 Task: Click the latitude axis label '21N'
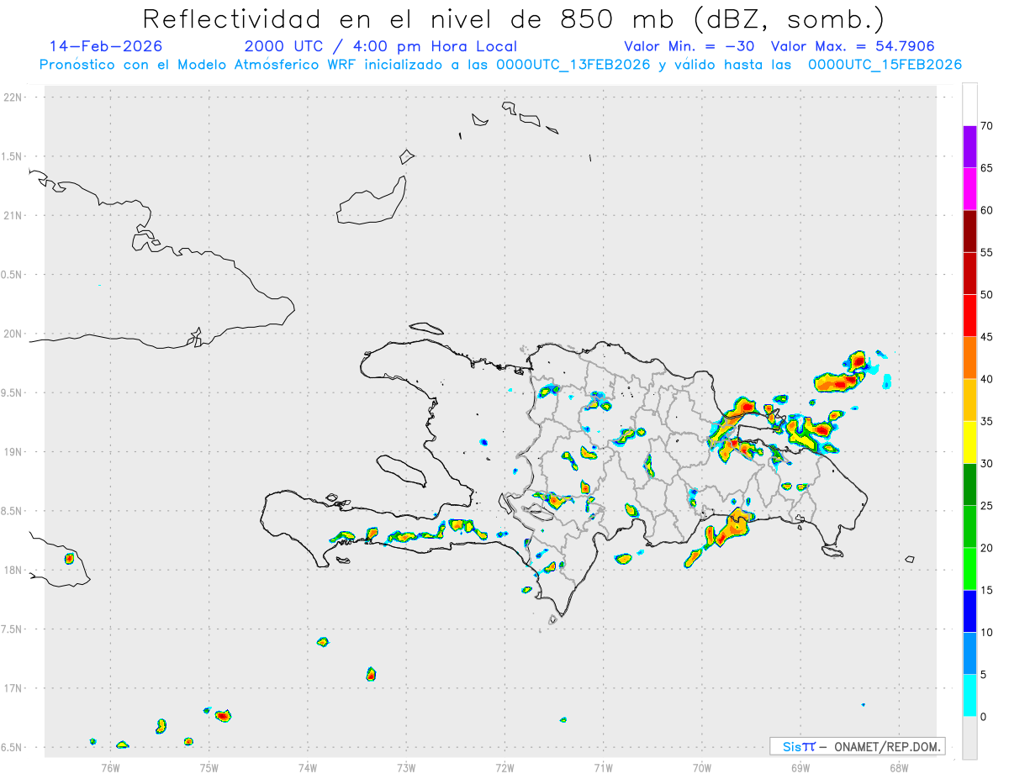pos(13,216)
